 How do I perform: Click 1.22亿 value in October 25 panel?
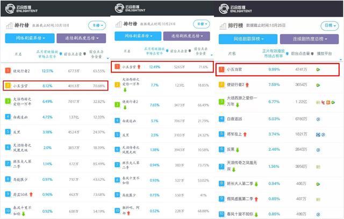click(301, 102)
